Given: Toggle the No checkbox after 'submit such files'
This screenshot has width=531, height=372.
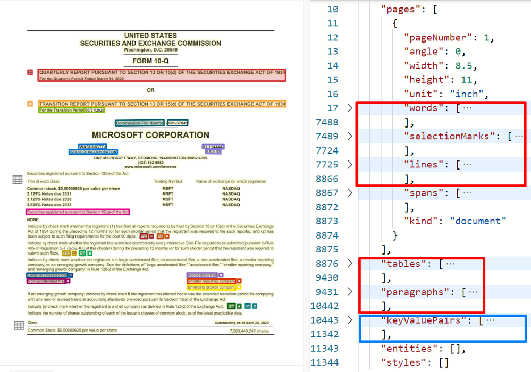Looking at the screenshot, I should 90,253.
